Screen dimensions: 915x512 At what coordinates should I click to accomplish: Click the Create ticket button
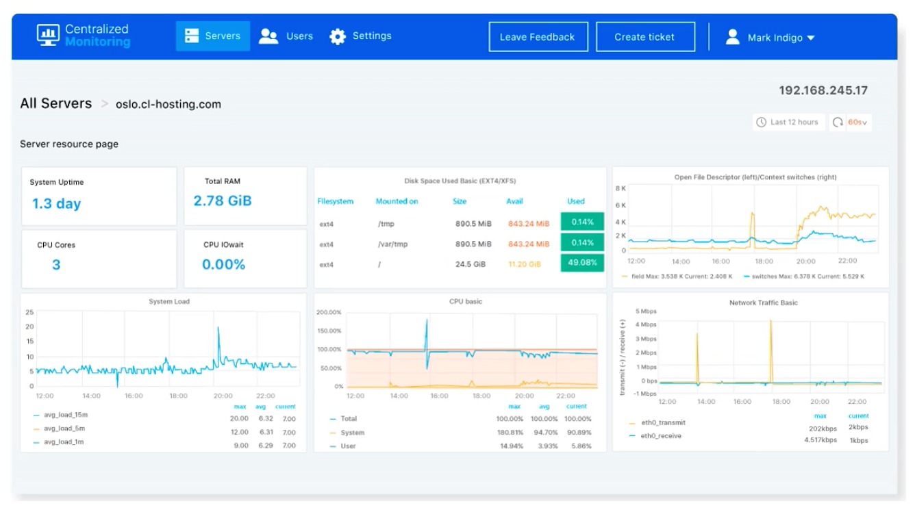click(645, 37)
